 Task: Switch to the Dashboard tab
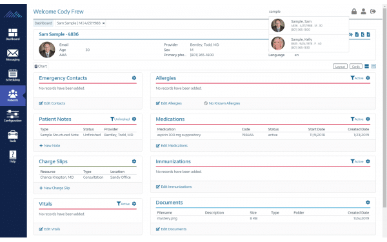click(x=43, y=23)
